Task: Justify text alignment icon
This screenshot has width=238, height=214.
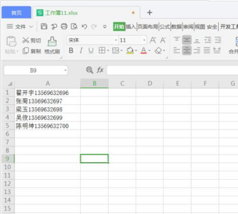Action: coord(207,50)
